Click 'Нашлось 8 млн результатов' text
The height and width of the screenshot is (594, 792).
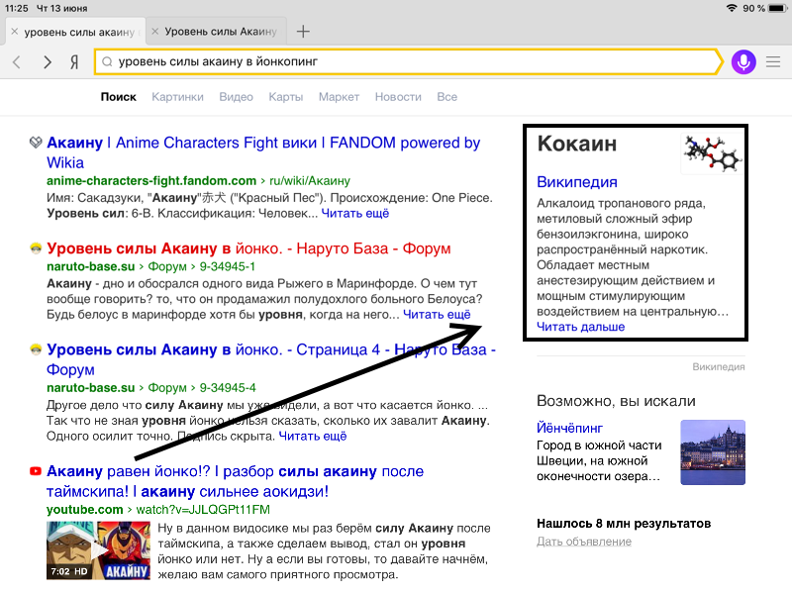click(x=624, y=524)
